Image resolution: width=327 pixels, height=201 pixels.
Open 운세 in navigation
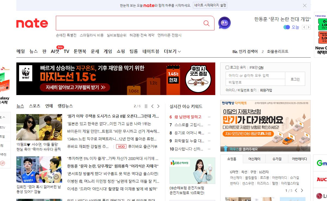pyautogui.click(x=95, y=51)
